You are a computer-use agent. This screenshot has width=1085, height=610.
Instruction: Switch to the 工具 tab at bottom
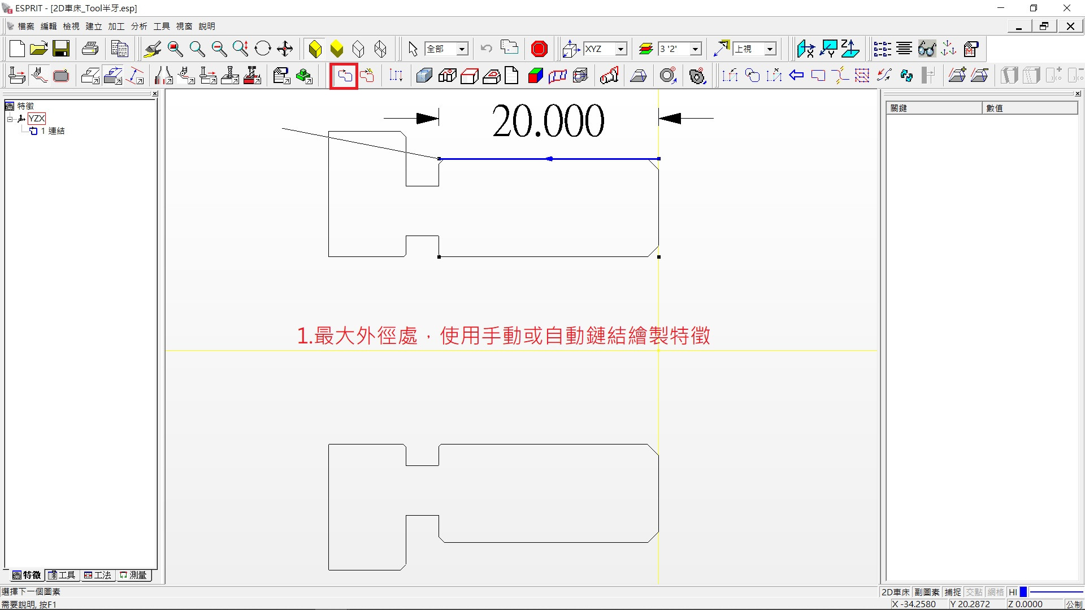pyautogui.click(x=62, y=575)
